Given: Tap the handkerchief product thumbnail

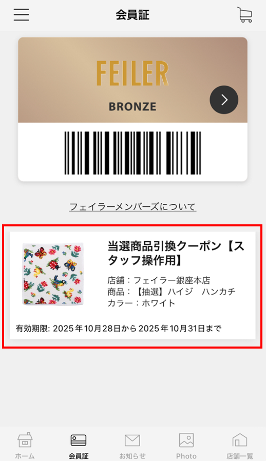Looking at the screenshot, I should (x=53, y=274).
